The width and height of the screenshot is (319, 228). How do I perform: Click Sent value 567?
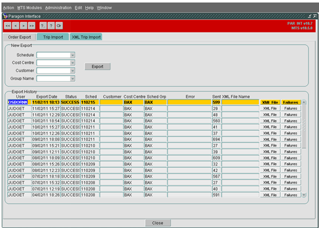216,176
